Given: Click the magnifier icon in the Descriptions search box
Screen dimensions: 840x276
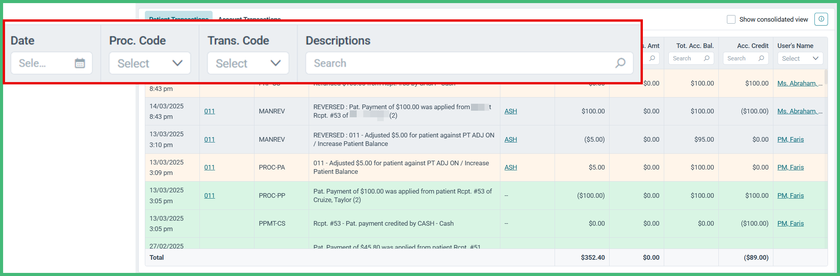Looking at the screenshot, I should pos(620,63).
